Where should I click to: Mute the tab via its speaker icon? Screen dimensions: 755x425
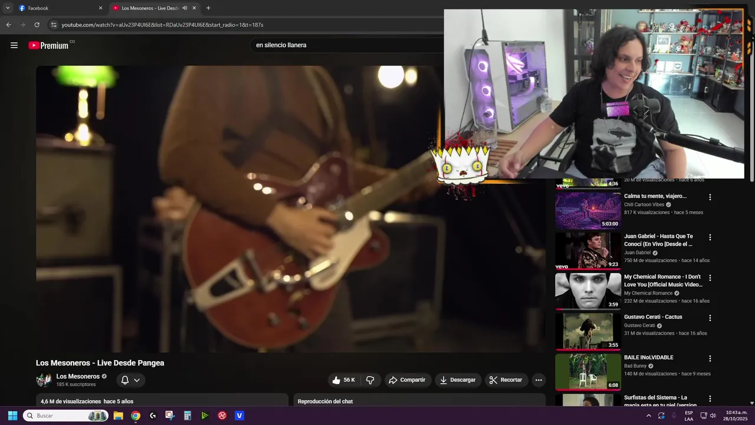click(x=185, y=8)
